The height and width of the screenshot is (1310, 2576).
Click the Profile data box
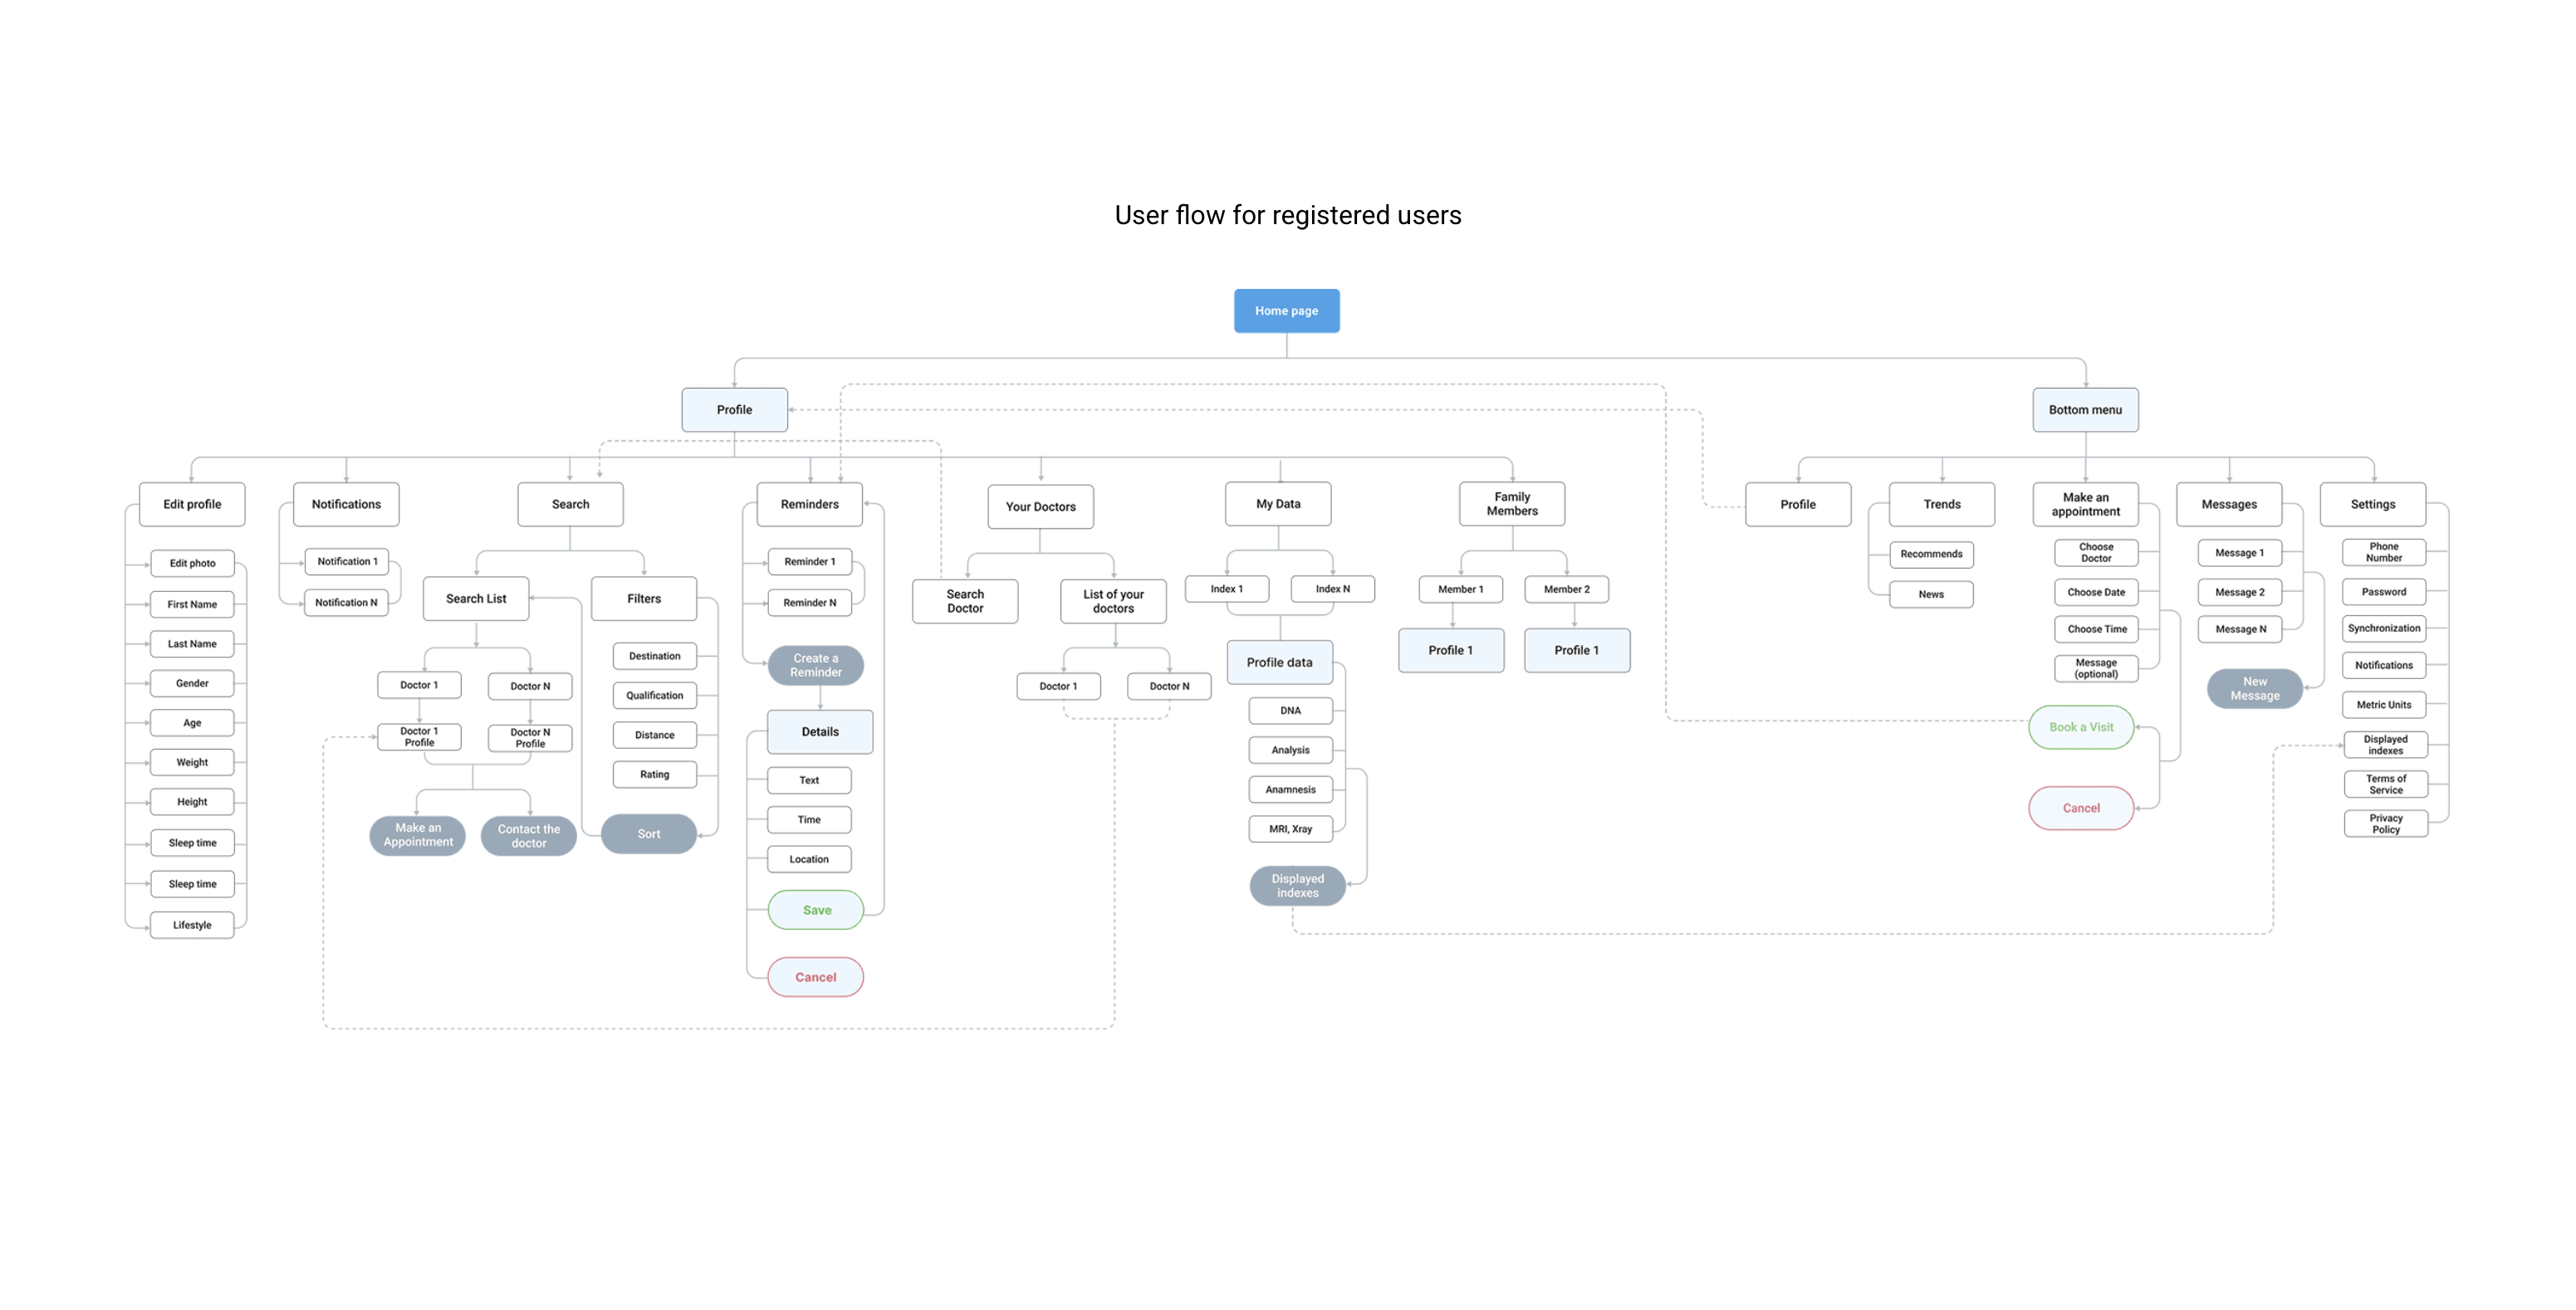[1279, 662]
